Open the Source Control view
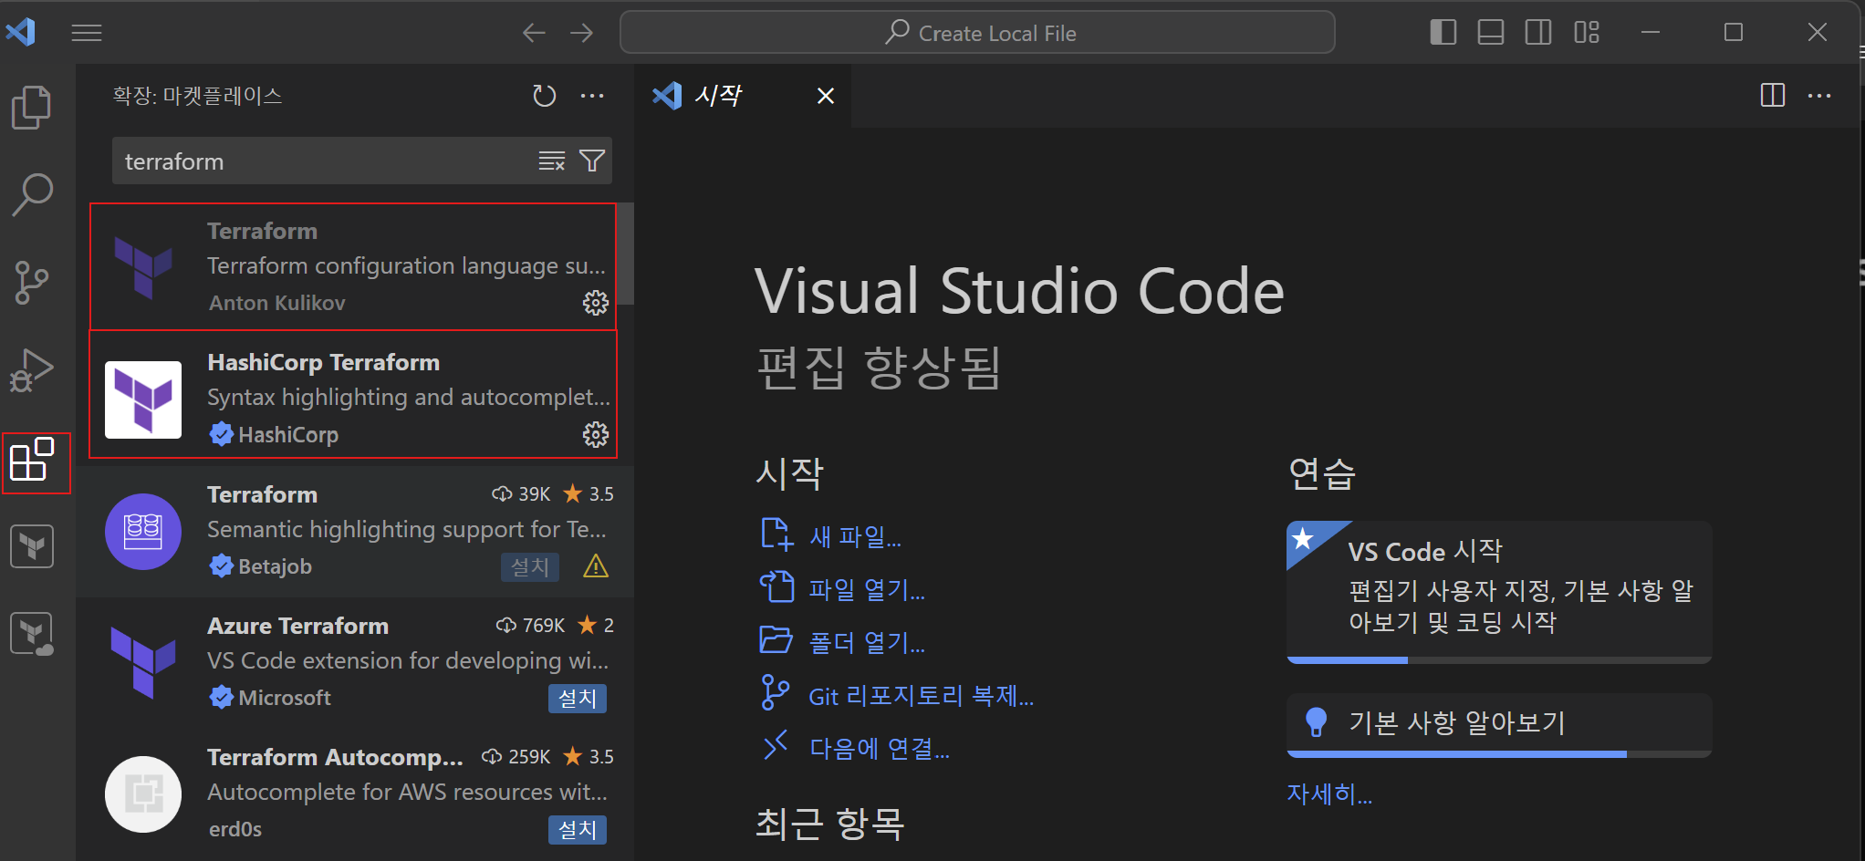The image size is (1865, 861). [32, 282]
